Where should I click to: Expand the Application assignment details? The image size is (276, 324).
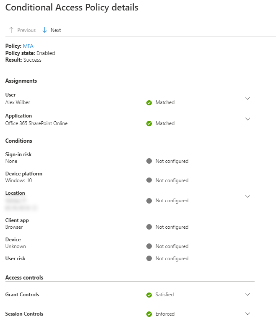[247, 119]
